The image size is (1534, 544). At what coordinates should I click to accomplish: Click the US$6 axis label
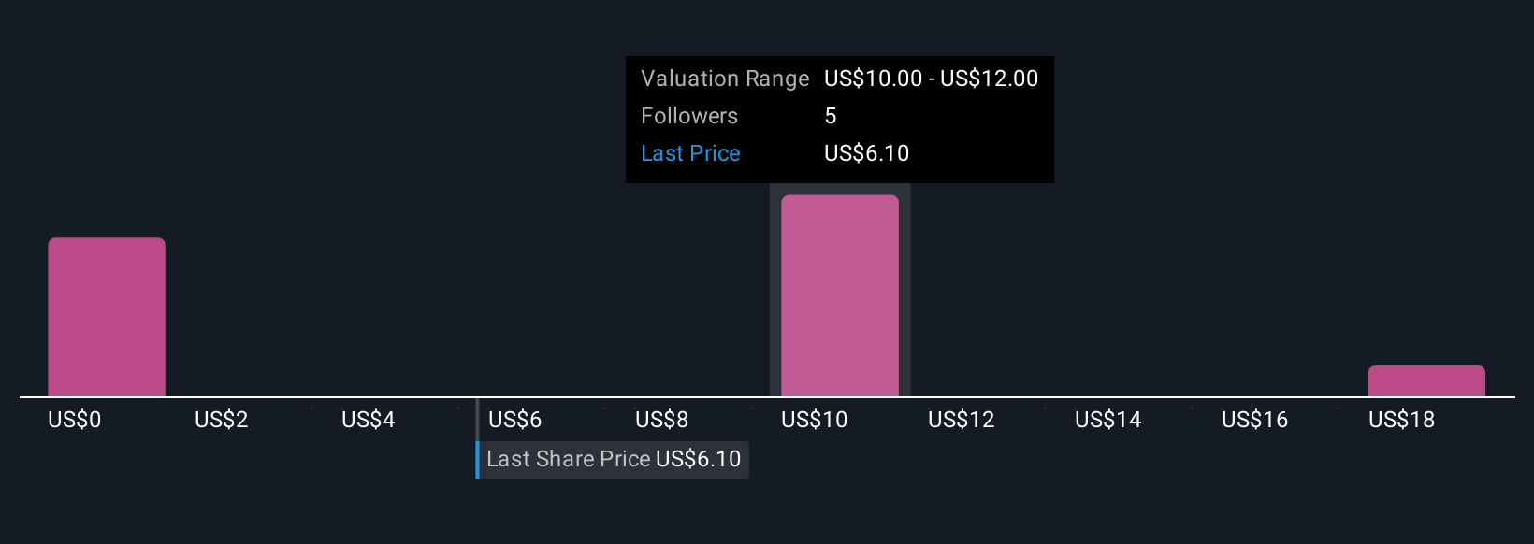tap(514, 420)
